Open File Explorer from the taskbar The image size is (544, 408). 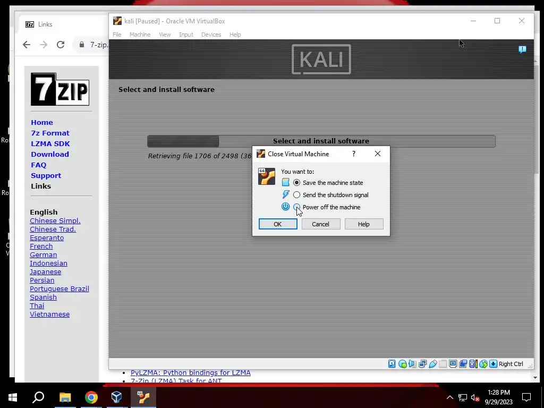tap(65, 397)
